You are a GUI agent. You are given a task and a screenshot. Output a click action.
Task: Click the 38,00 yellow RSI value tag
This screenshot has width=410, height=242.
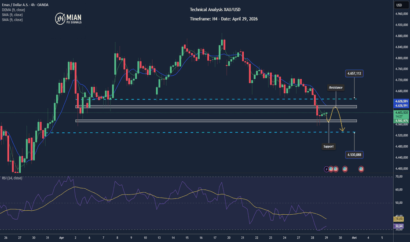[x=399, y=219]
